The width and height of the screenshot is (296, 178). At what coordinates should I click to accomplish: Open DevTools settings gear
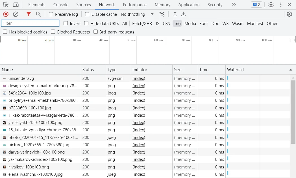271,5
